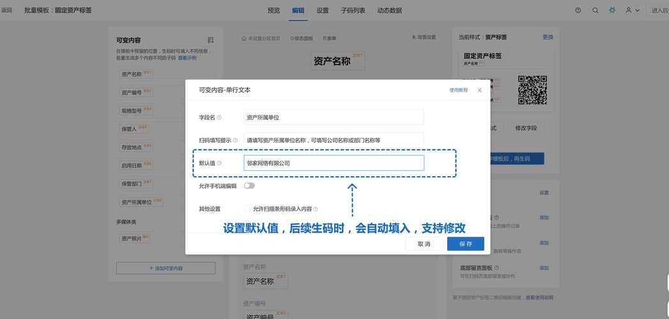Click the 更换 style link

(548, 37)
